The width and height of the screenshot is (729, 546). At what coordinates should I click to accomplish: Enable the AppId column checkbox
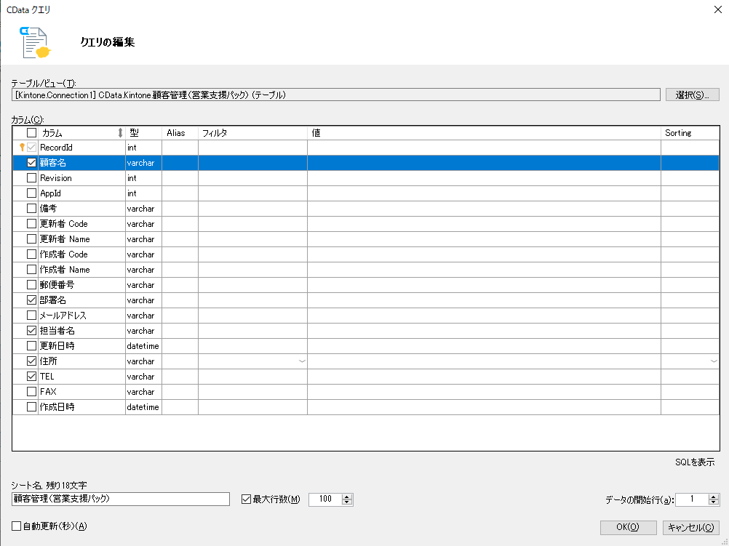click(31, 193)
